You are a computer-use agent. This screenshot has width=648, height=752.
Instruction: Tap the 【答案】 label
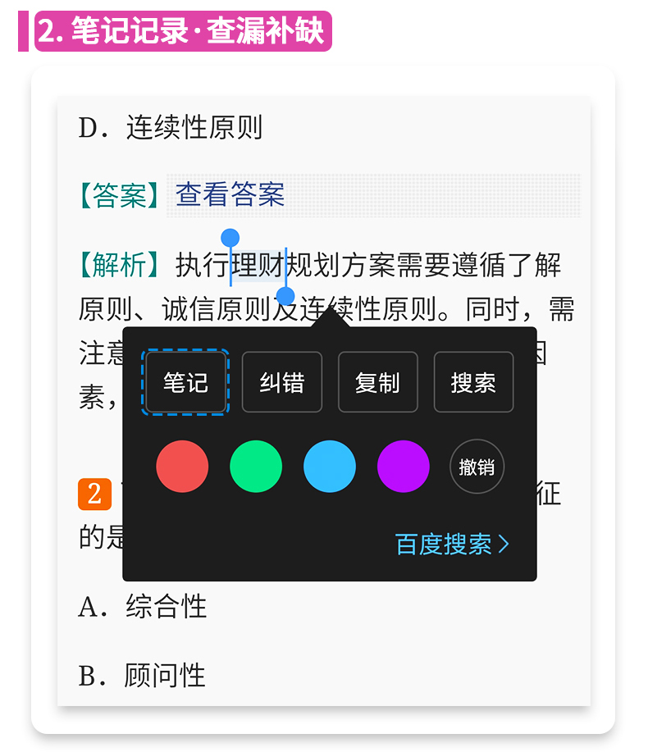120,195
